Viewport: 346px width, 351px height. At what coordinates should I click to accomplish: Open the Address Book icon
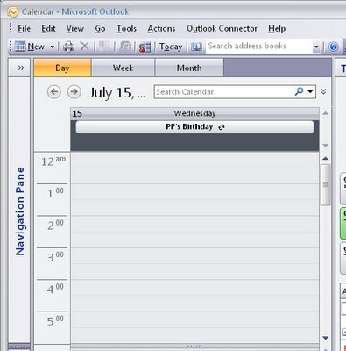(x=196, y=47)
